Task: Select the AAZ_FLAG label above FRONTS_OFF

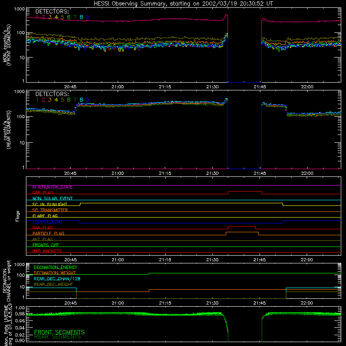Action: [42, 240]
